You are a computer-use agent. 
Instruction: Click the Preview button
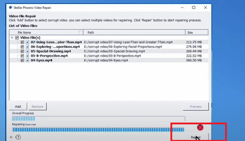(196, 107)
